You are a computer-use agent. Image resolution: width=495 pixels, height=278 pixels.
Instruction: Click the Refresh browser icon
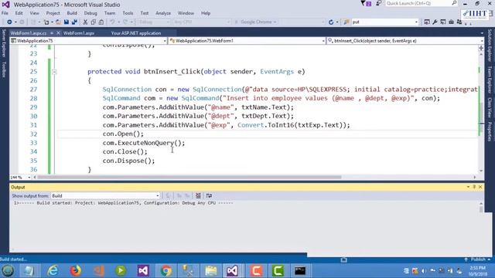pos(331,22)
